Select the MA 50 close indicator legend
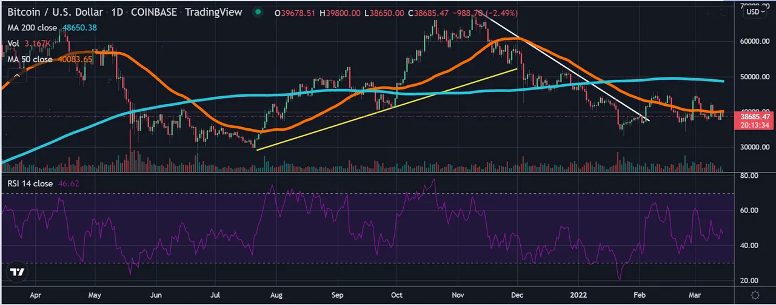This screenshot has width=776, height=305. pos(30,59)
